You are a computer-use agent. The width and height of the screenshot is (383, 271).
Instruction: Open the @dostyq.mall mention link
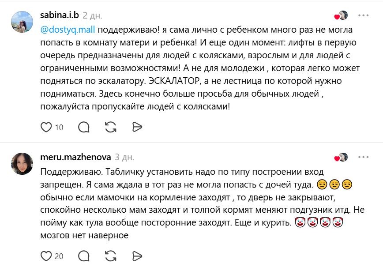[68, 30]
